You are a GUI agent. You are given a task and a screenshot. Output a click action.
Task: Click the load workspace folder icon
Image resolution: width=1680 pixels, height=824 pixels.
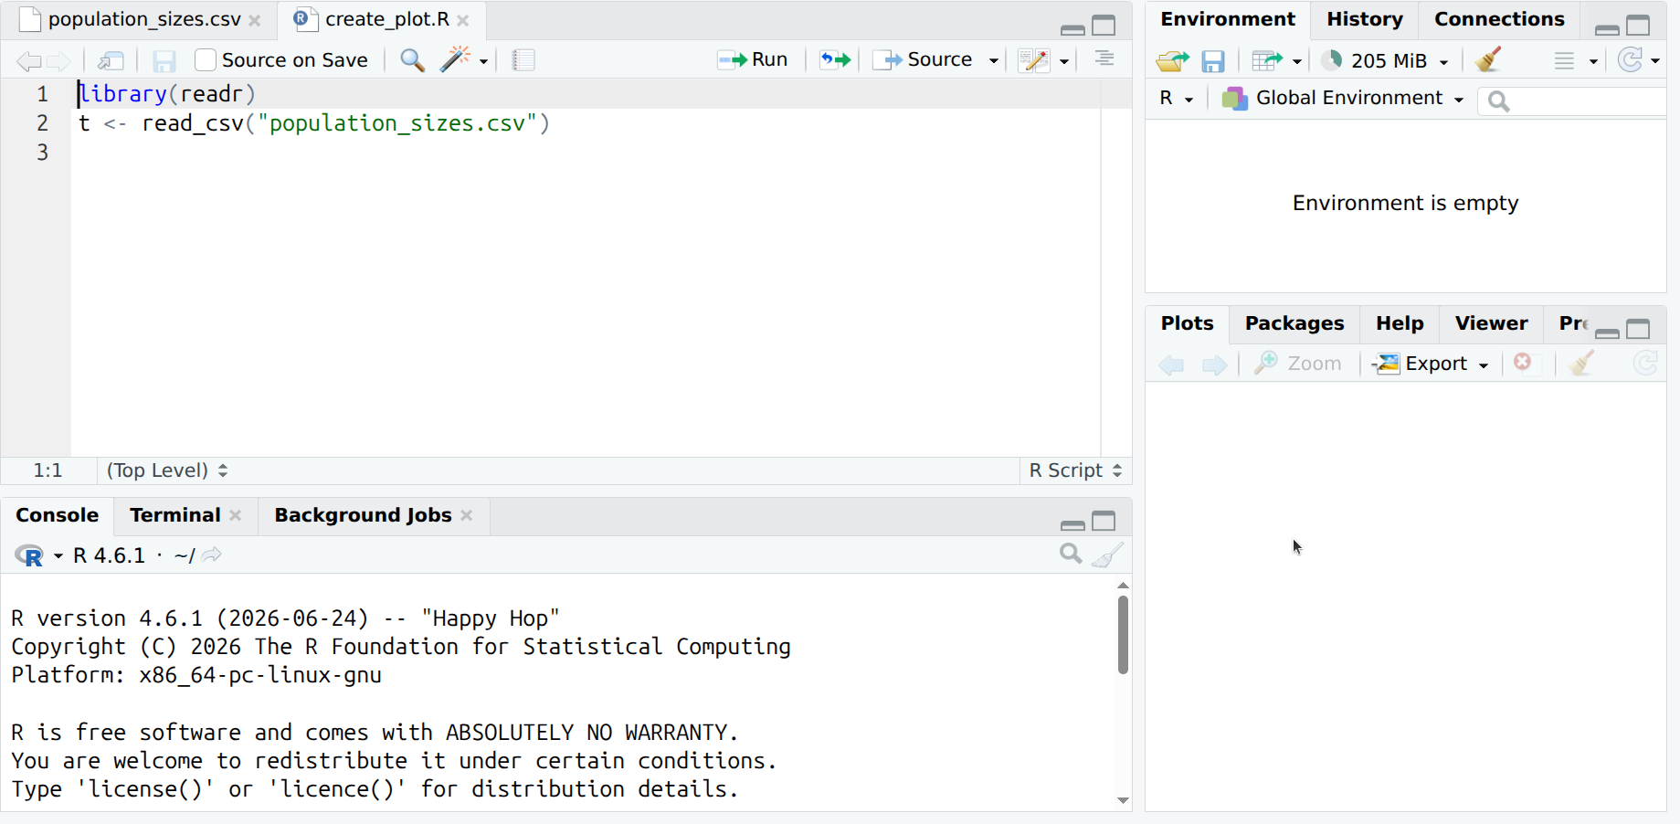point(1172,61)
